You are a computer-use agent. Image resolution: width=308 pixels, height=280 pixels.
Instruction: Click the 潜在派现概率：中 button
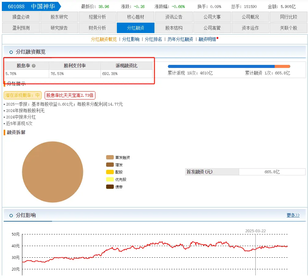[23, 95]
